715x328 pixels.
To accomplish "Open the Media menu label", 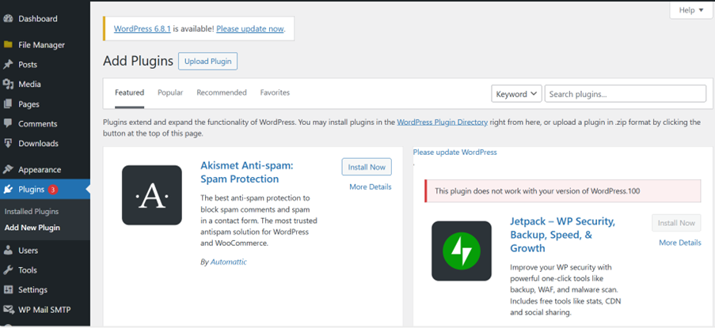I will (29, 84).
